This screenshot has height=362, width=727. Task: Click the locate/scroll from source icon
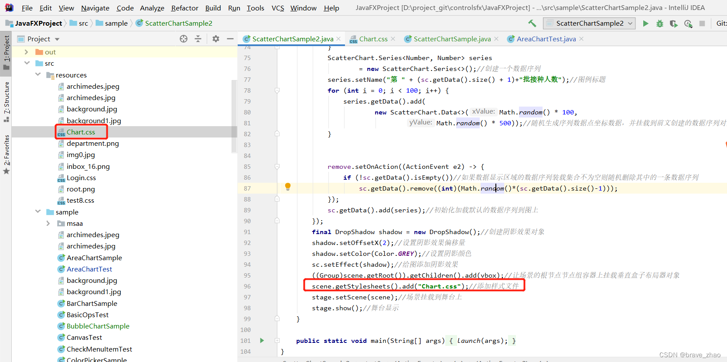coord(184,39)
